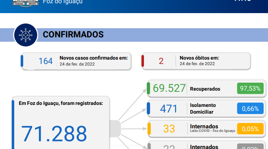
Task: Click the 69.527 recovered count
Action: (169, 88)
